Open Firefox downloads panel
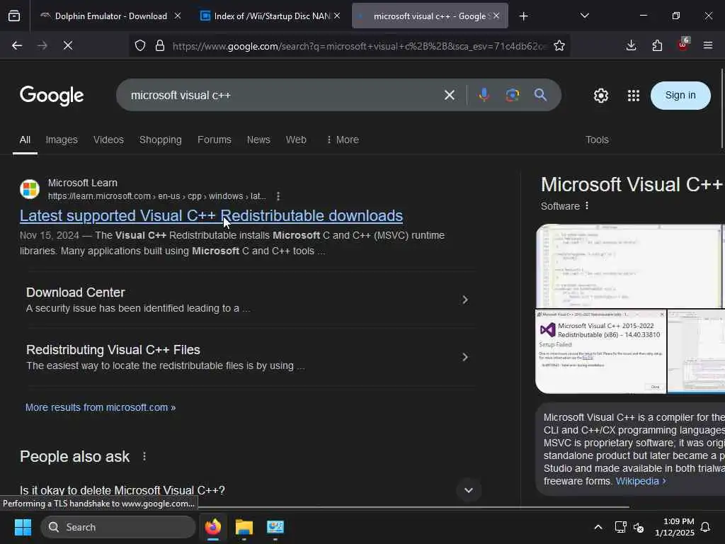Image resolution: width=725 pixels, height=544 pixels. click(x=631, y=45)
